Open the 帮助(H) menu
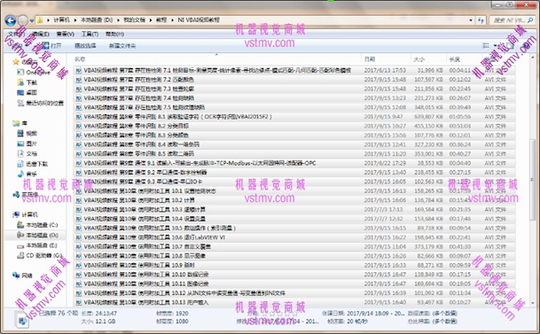This screenshot has height=334, width=540. (x=114, y=34)
